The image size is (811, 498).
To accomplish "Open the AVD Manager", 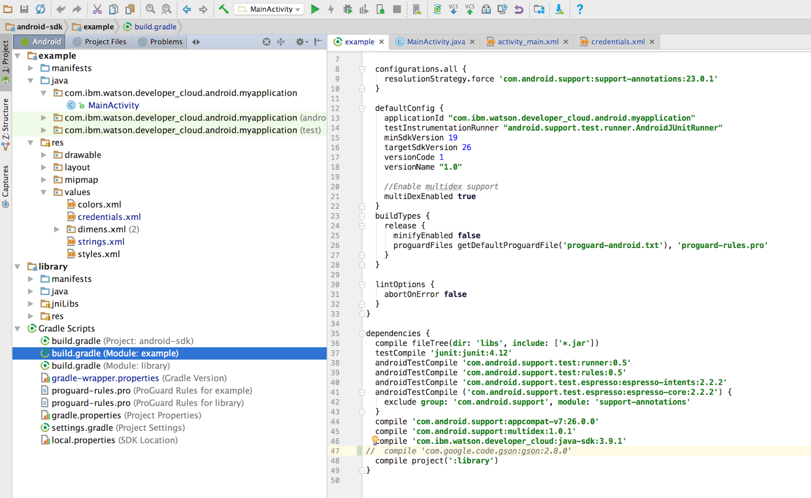I will click(417, 9).
